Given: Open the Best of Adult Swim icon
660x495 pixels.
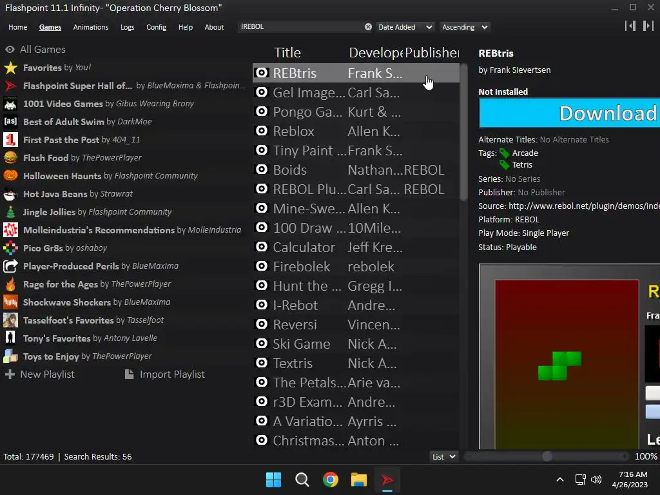Looking at the screenshot, I should coord(10,122).
